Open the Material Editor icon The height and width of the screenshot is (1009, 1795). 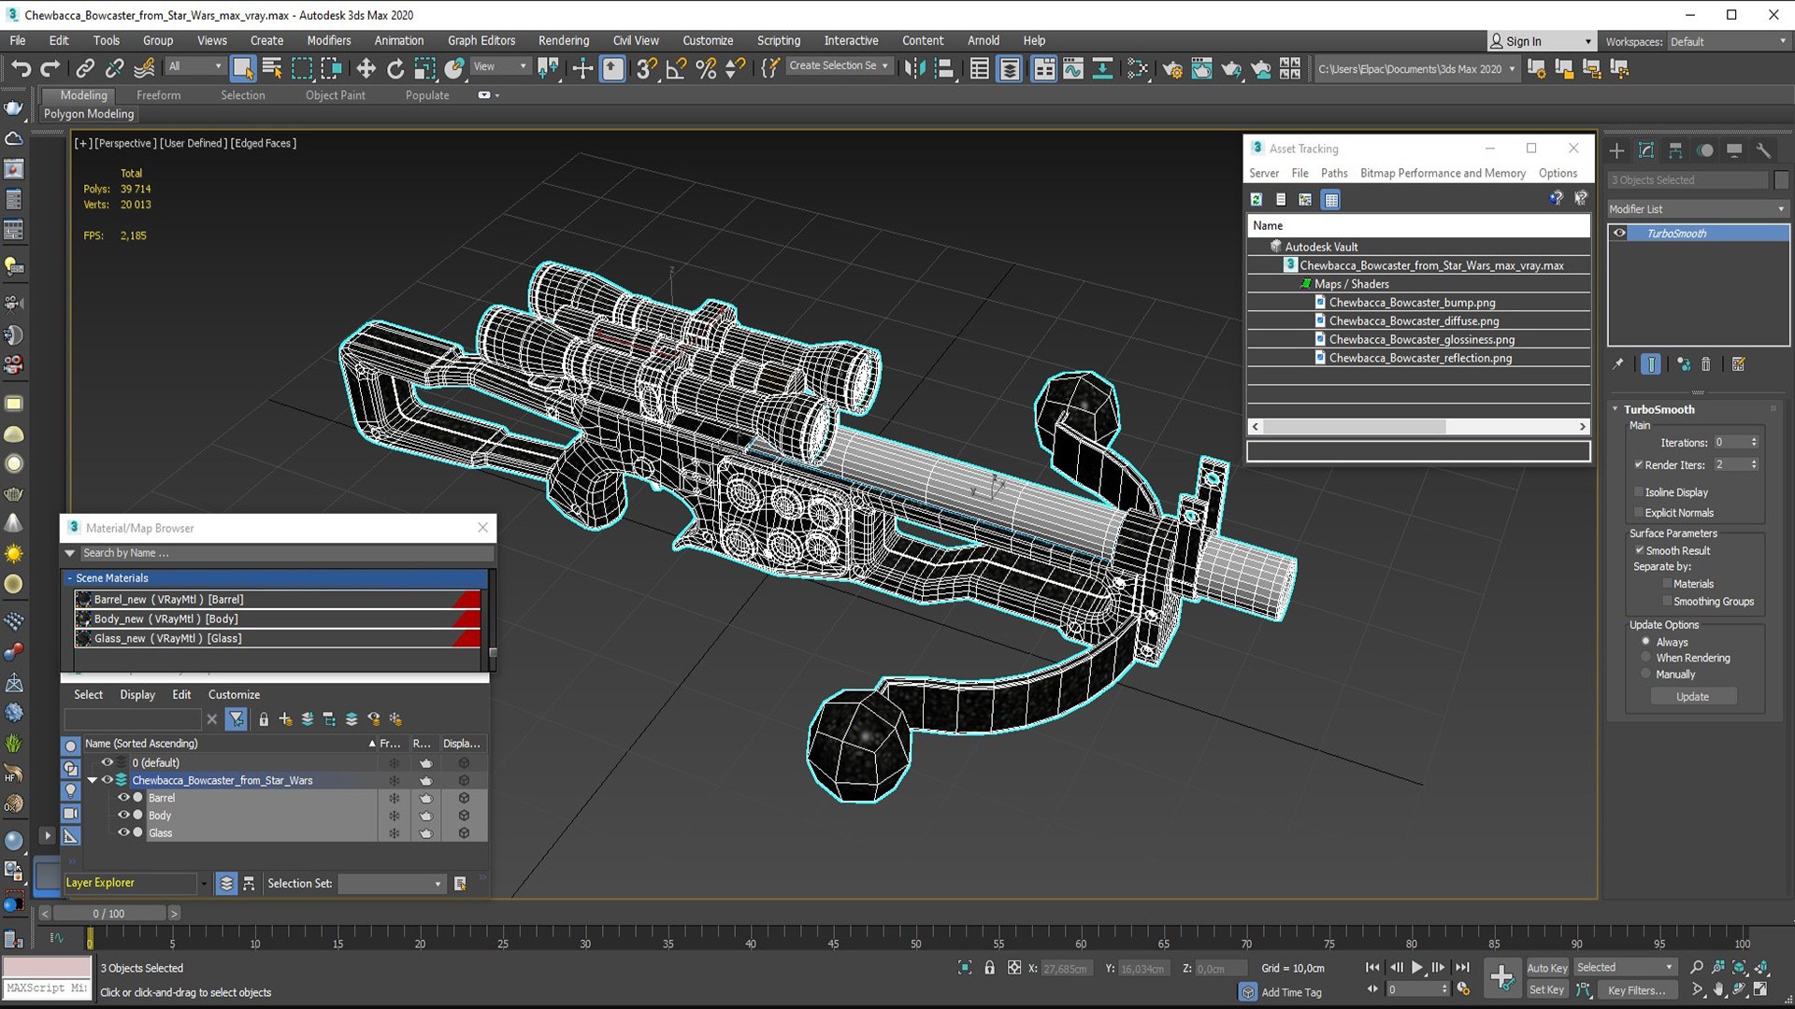1138,68
